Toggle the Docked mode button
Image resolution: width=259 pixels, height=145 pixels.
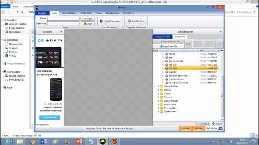[x=186, y=128]
